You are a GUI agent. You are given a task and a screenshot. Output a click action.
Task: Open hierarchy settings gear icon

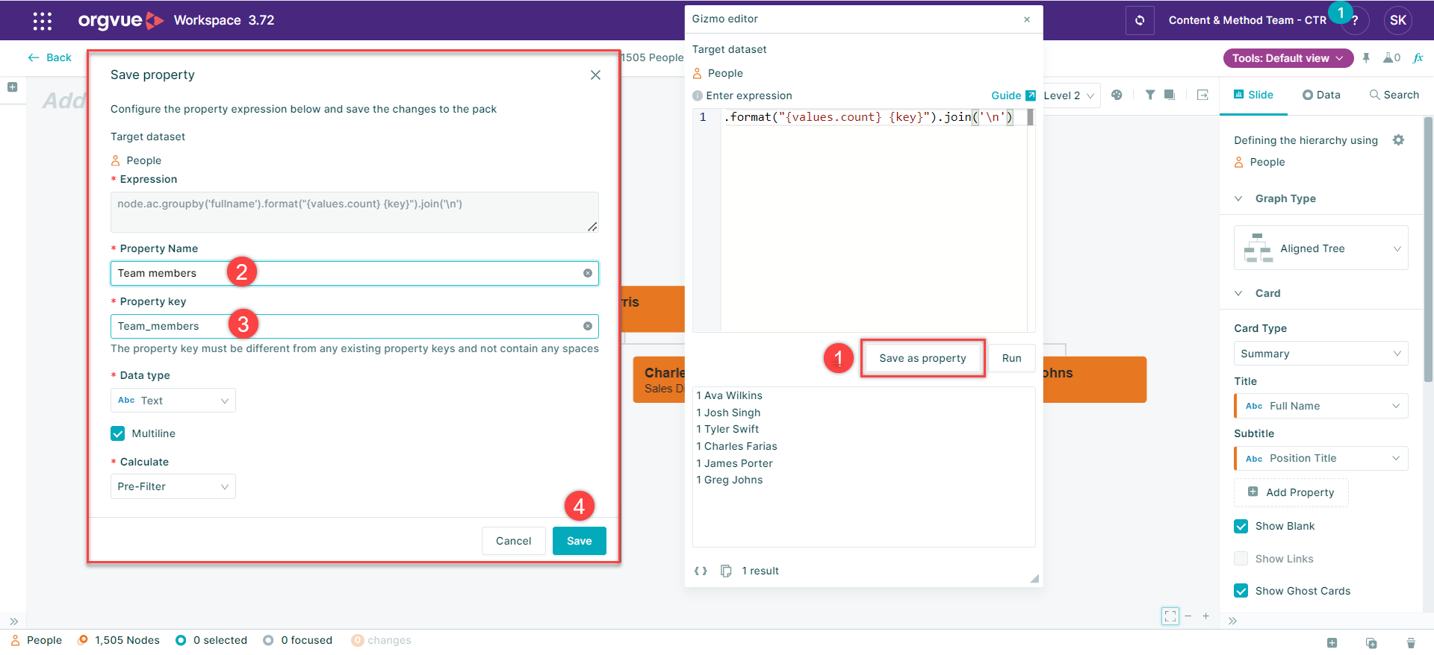(x=1399, y=140)
